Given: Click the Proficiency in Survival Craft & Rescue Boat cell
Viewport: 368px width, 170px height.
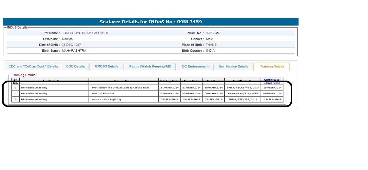Looking at the screenshot, I should pyautogui.click(x=121, y=88).
